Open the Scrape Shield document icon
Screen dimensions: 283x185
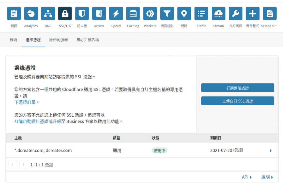(x=270, y=14)
